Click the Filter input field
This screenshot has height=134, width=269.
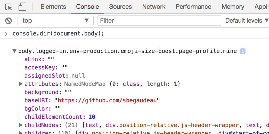pyautogui.click(x=159, y=21)
